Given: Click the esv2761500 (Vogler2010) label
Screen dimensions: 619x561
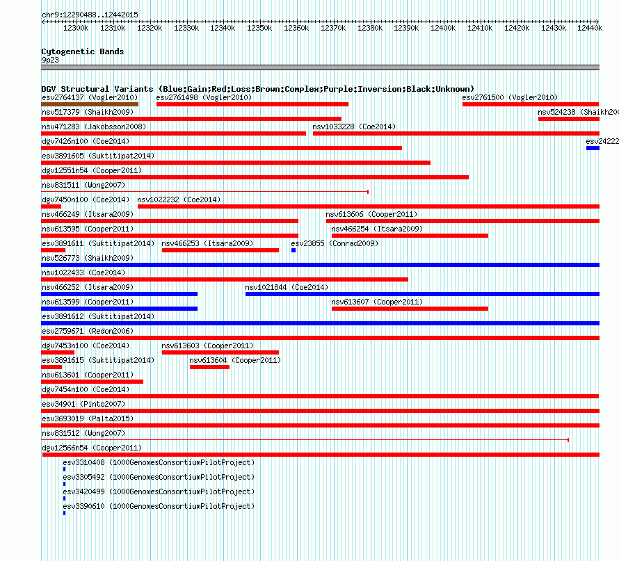Looking at the screenshot, I should coord(510,97).
